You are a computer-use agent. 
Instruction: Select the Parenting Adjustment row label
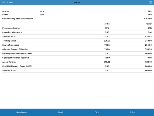pos(12,32)
